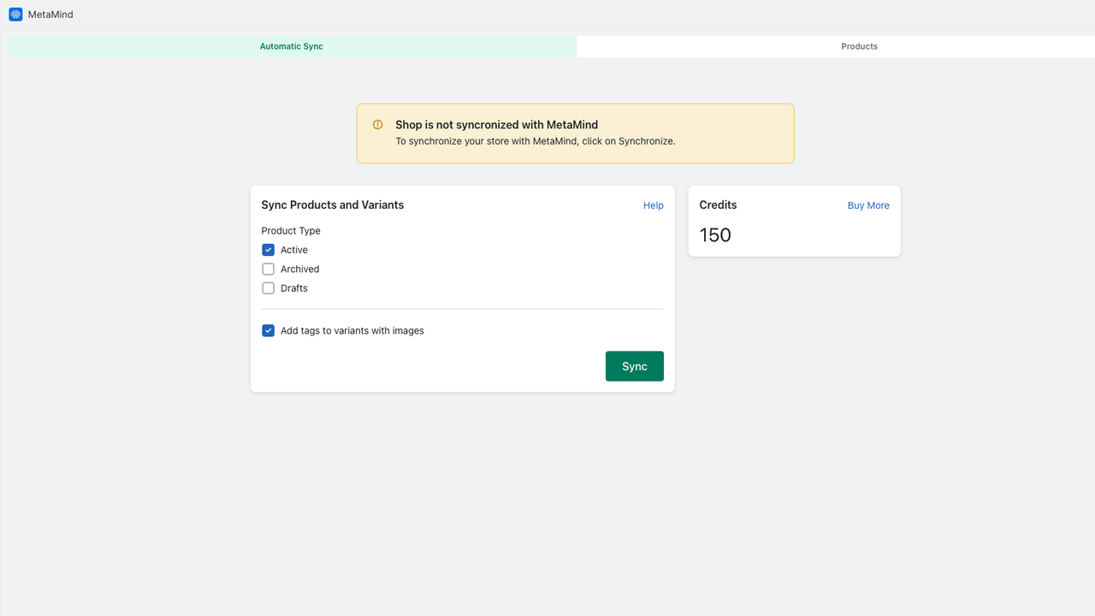Disable Add tags to variants with images
Image resolution: width=1095 pixels, height=616 pixels.
click(x=268, y=330)
